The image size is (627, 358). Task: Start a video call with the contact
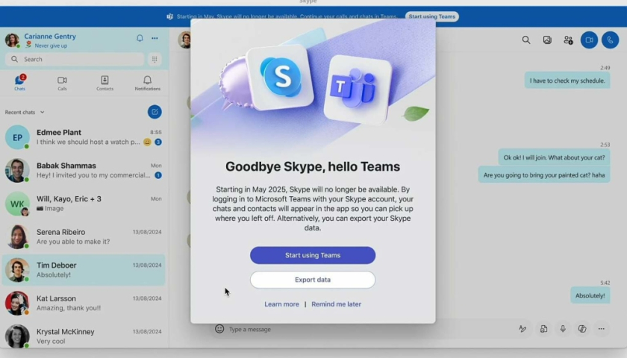coord(589,40)
